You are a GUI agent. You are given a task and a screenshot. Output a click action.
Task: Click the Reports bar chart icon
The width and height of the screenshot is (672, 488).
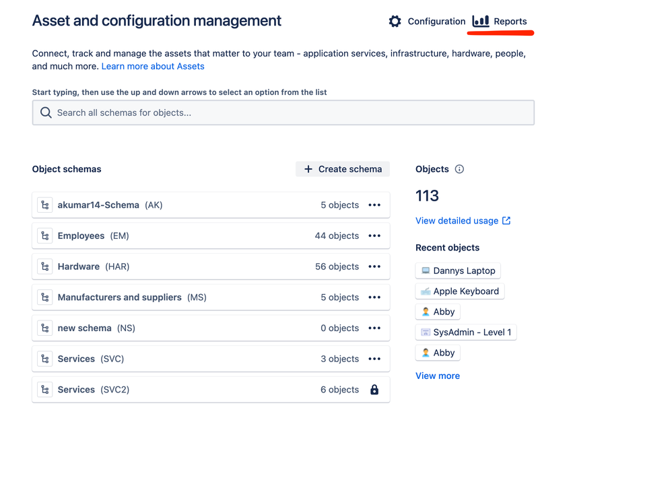pos(480,21)
